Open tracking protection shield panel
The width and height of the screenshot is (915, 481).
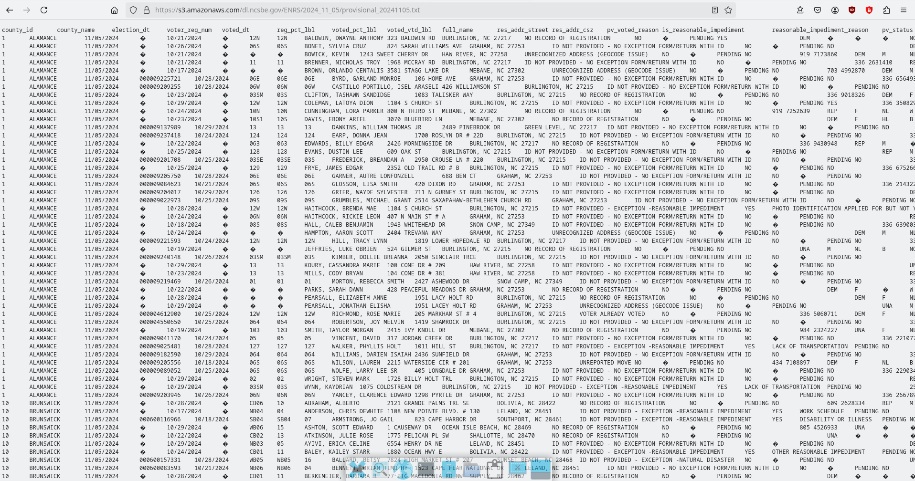pos(134,10)
